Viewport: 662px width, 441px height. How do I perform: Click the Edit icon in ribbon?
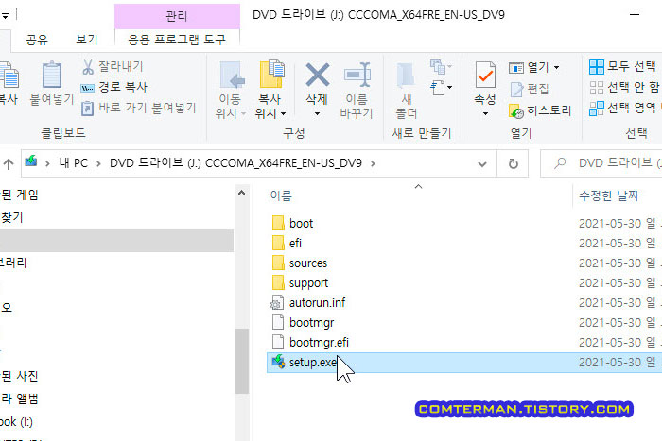point(516,89)
